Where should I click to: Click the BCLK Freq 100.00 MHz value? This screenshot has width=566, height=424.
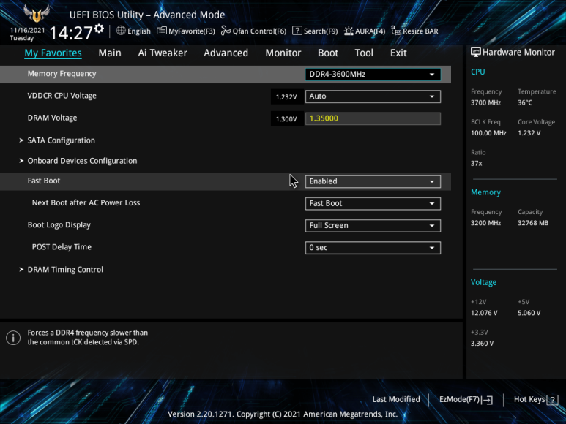[488, 133]
